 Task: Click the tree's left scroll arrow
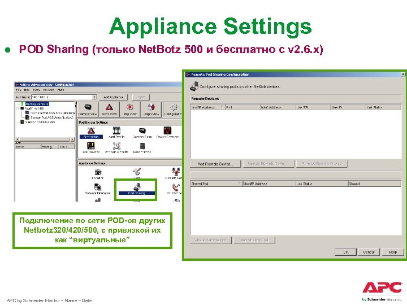coord(18,140)
